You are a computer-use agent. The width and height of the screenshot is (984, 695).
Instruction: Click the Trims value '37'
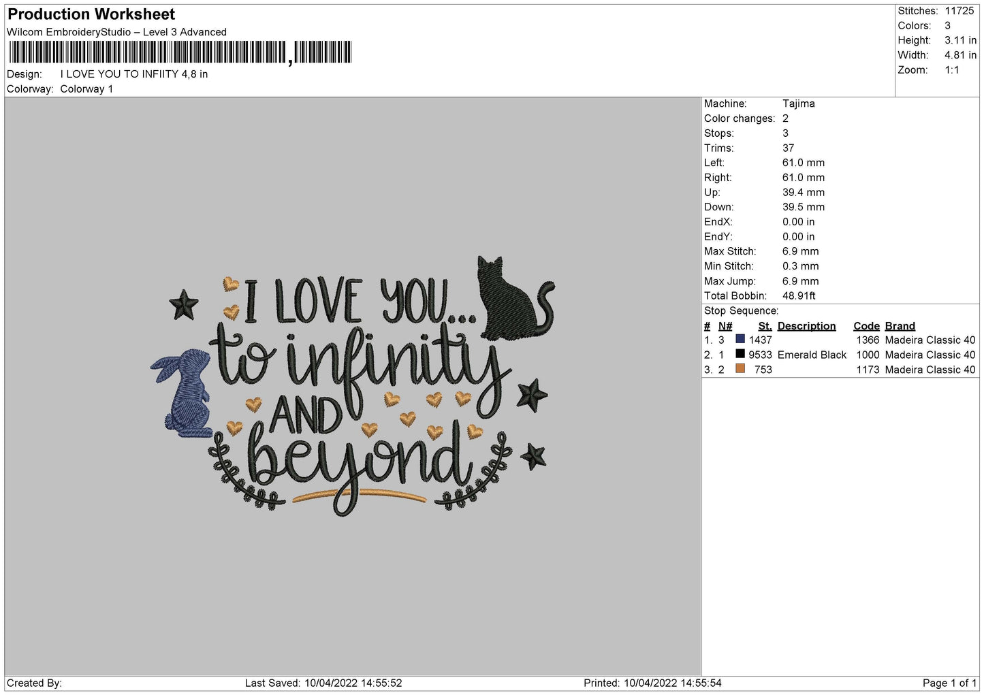pyautogui.click(x=789, y=148)
